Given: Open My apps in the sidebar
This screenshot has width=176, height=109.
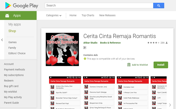Looking at the screenshot, I should pos(15,24).
